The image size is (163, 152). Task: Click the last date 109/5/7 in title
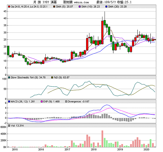(x=110, y=2)
